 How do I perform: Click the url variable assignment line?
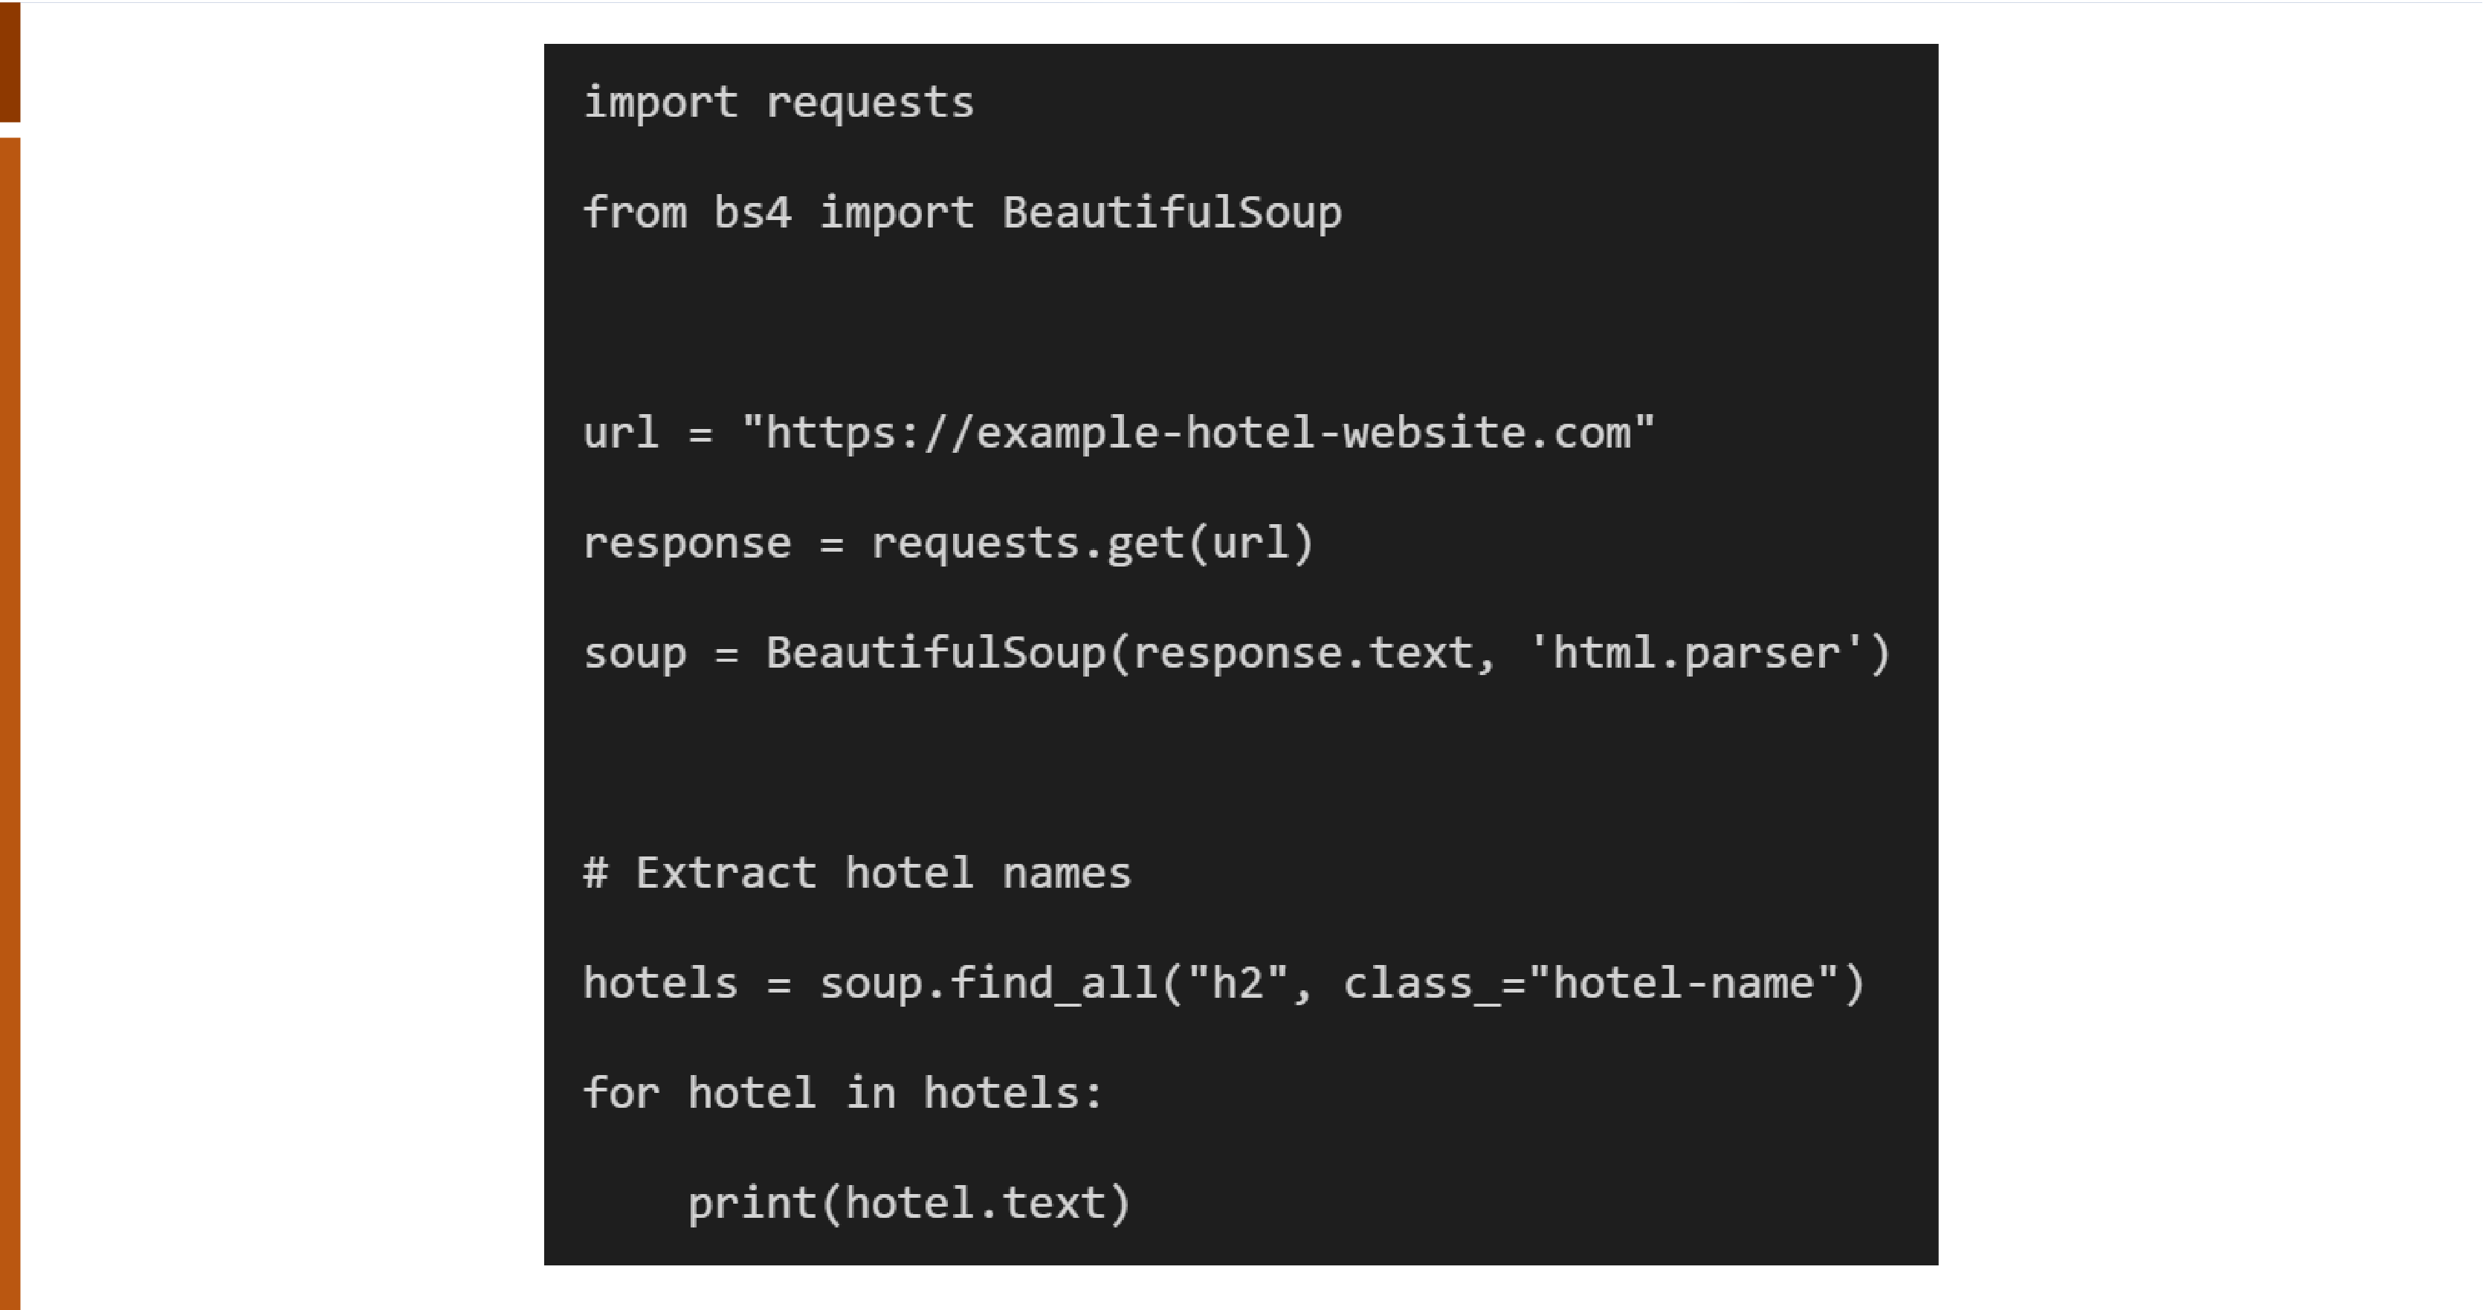click(1120, 432)
